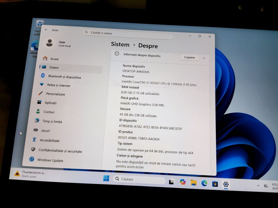Click the Copiere button
The width and height of the screenshot is (278, 208).
(189, 57)
